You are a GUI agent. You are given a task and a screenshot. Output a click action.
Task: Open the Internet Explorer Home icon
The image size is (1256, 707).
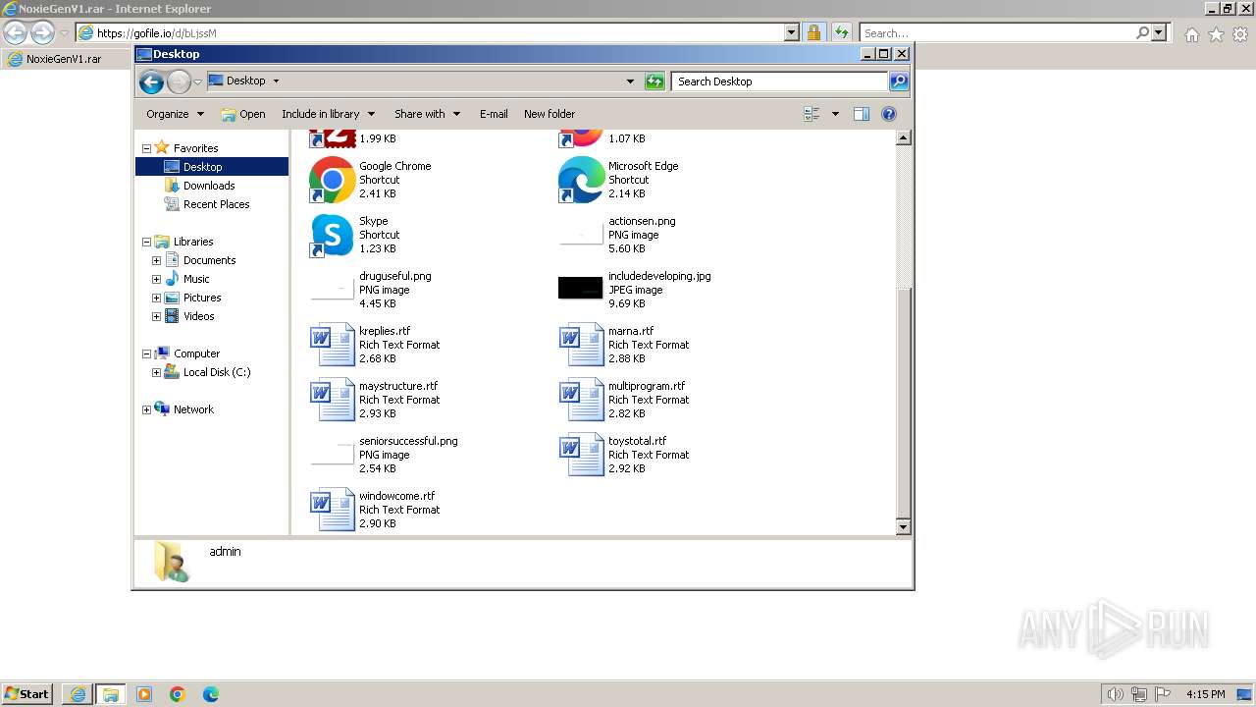1191,34
